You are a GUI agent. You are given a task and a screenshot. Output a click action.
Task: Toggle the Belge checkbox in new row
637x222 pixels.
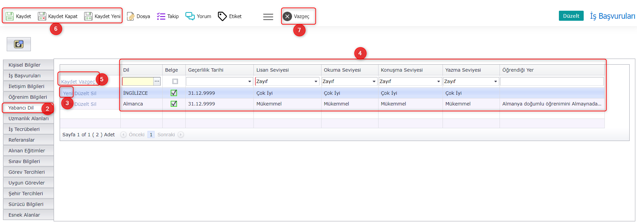click(175, 81)
